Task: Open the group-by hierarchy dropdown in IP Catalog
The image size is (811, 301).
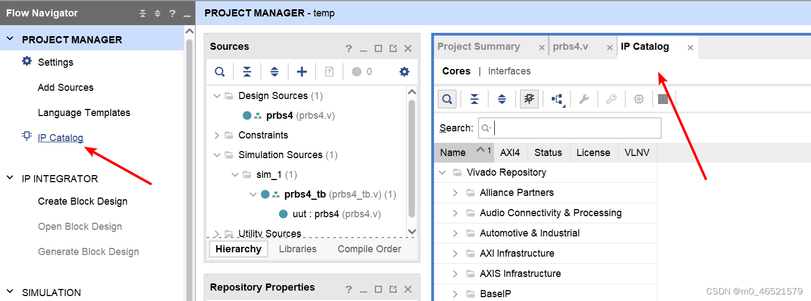Action: point(558,99)
